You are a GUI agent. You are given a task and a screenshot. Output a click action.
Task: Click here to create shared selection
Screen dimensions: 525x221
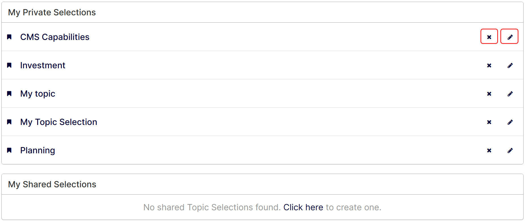[303, 207]
